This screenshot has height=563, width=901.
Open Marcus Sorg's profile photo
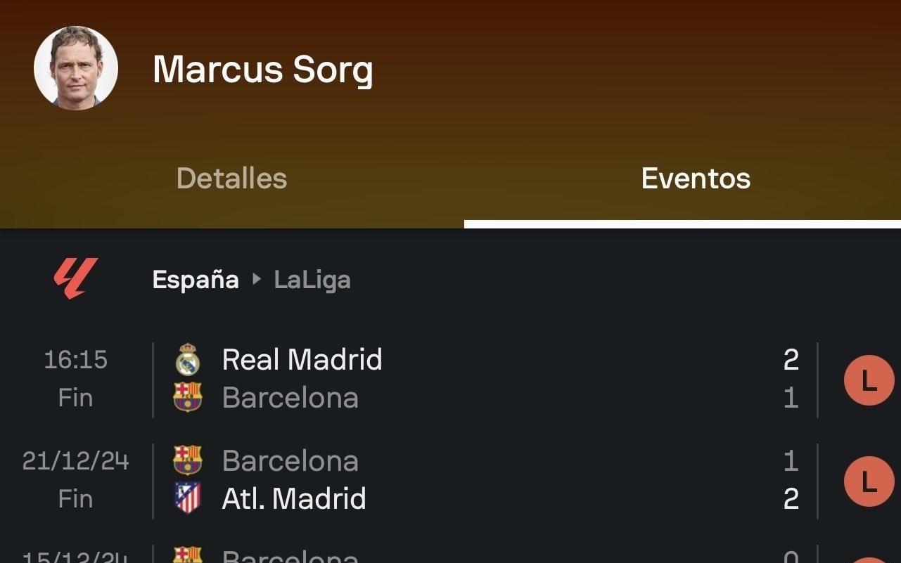[x=76, y=68]
